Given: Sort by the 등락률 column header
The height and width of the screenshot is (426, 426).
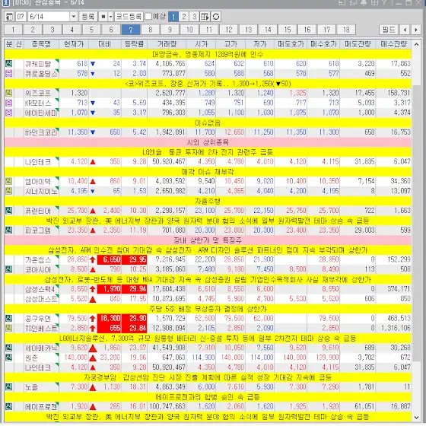Looking at the screenshot, I should (134, 44).
